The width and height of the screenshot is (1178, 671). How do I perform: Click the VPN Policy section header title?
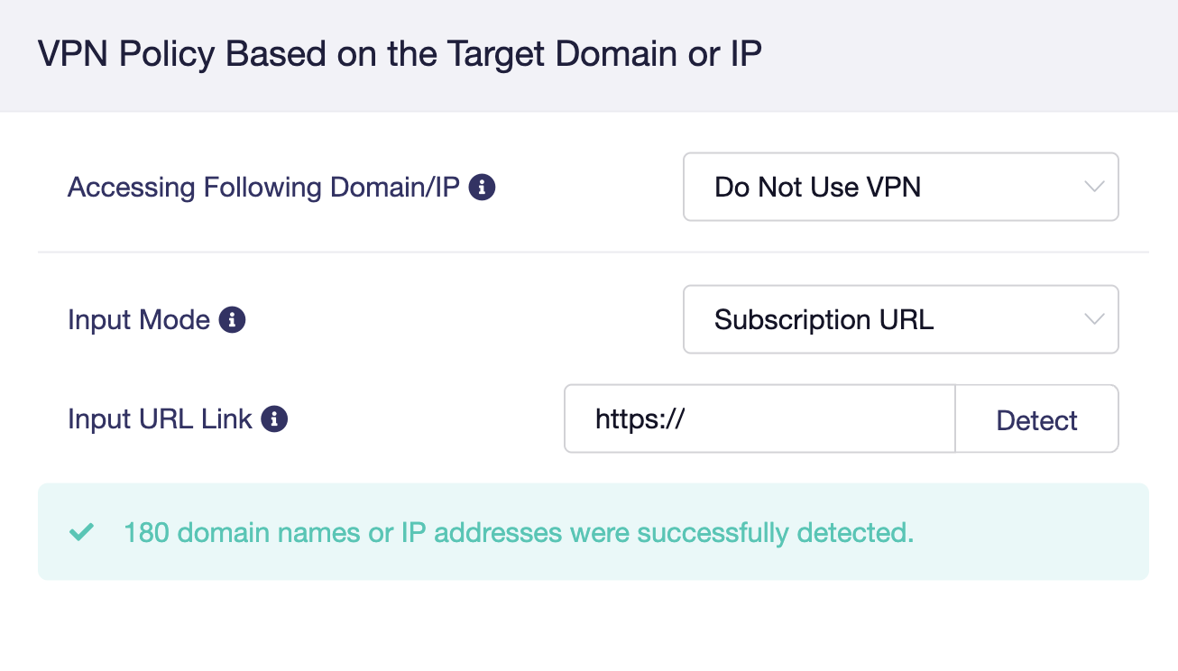pyautogui.click(x=400, y=55)
